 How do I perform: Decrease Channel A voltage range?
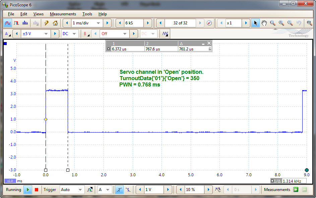17,34
